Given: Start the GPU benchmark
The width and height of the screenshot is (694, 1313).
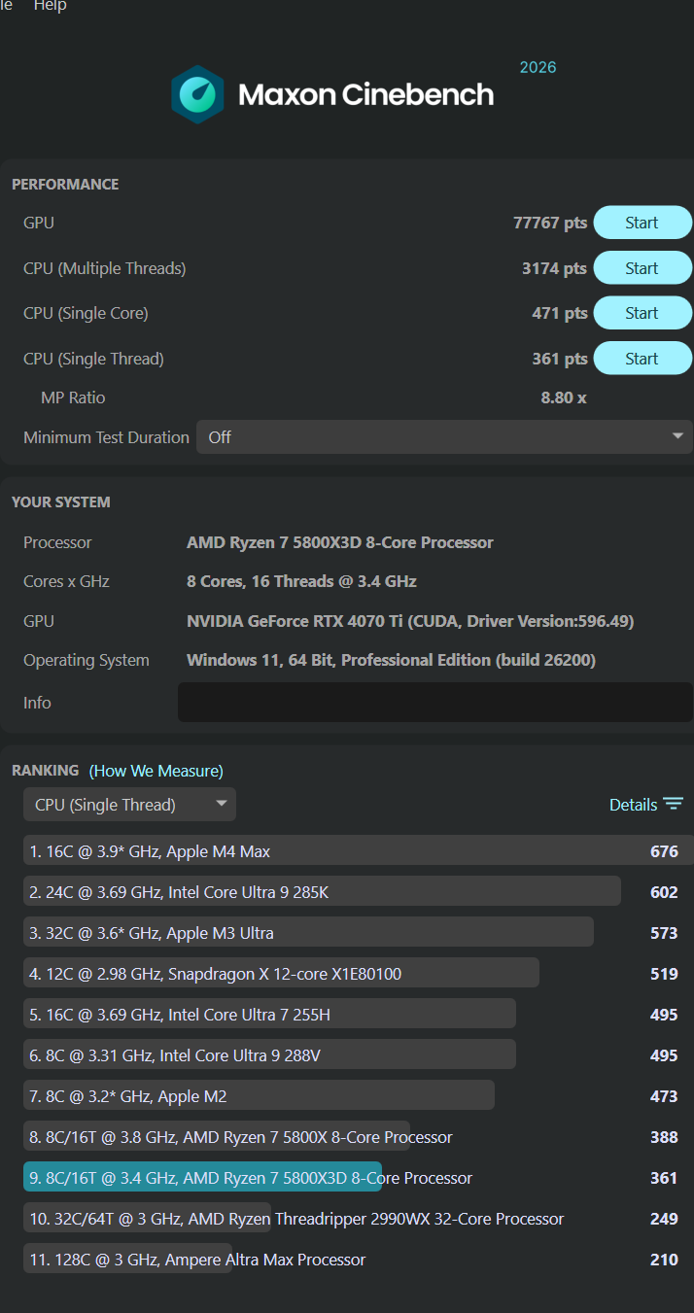Looking at the screenshot, I should click(x=642, y=223).
